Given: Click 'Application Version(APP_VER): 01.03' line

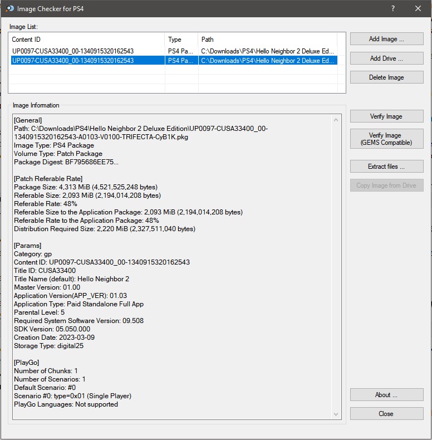Looking at the screenshot, I should [x=70, y=296].
